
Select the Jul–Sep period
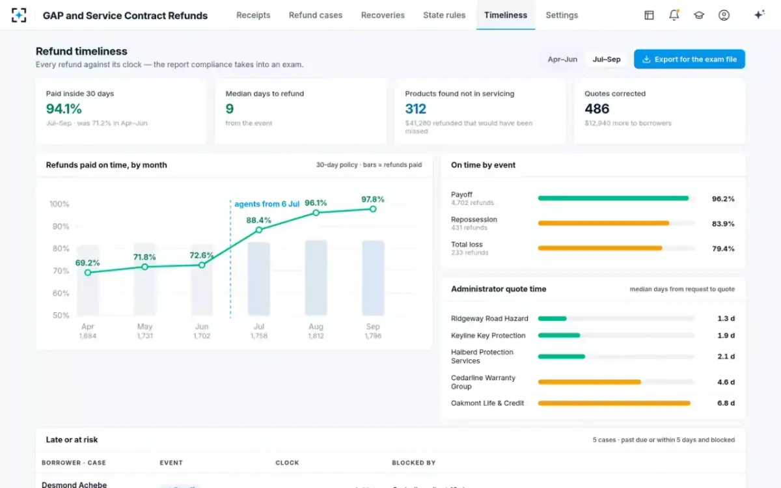tap(607, 59)
